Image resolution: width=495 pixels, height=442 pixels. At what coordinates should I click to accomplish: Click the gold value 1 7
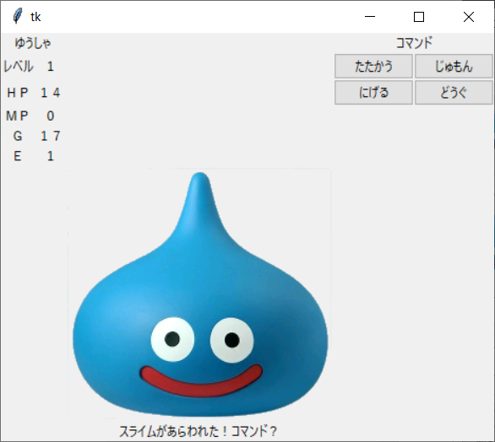point(51,136)
